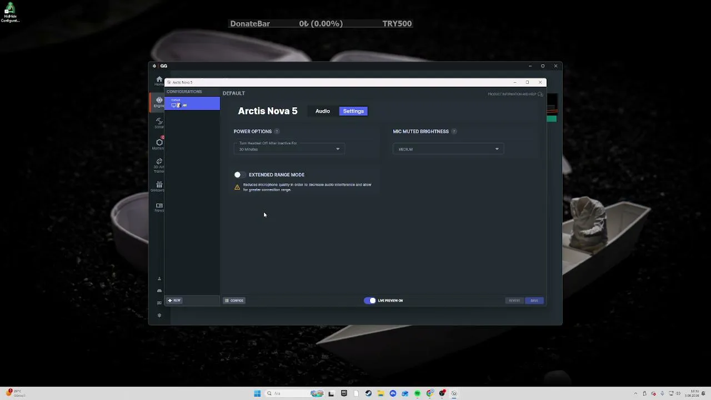Open Product Information and Help link
The width and height of the screenshot is (711, 400).
click(515, 94)
